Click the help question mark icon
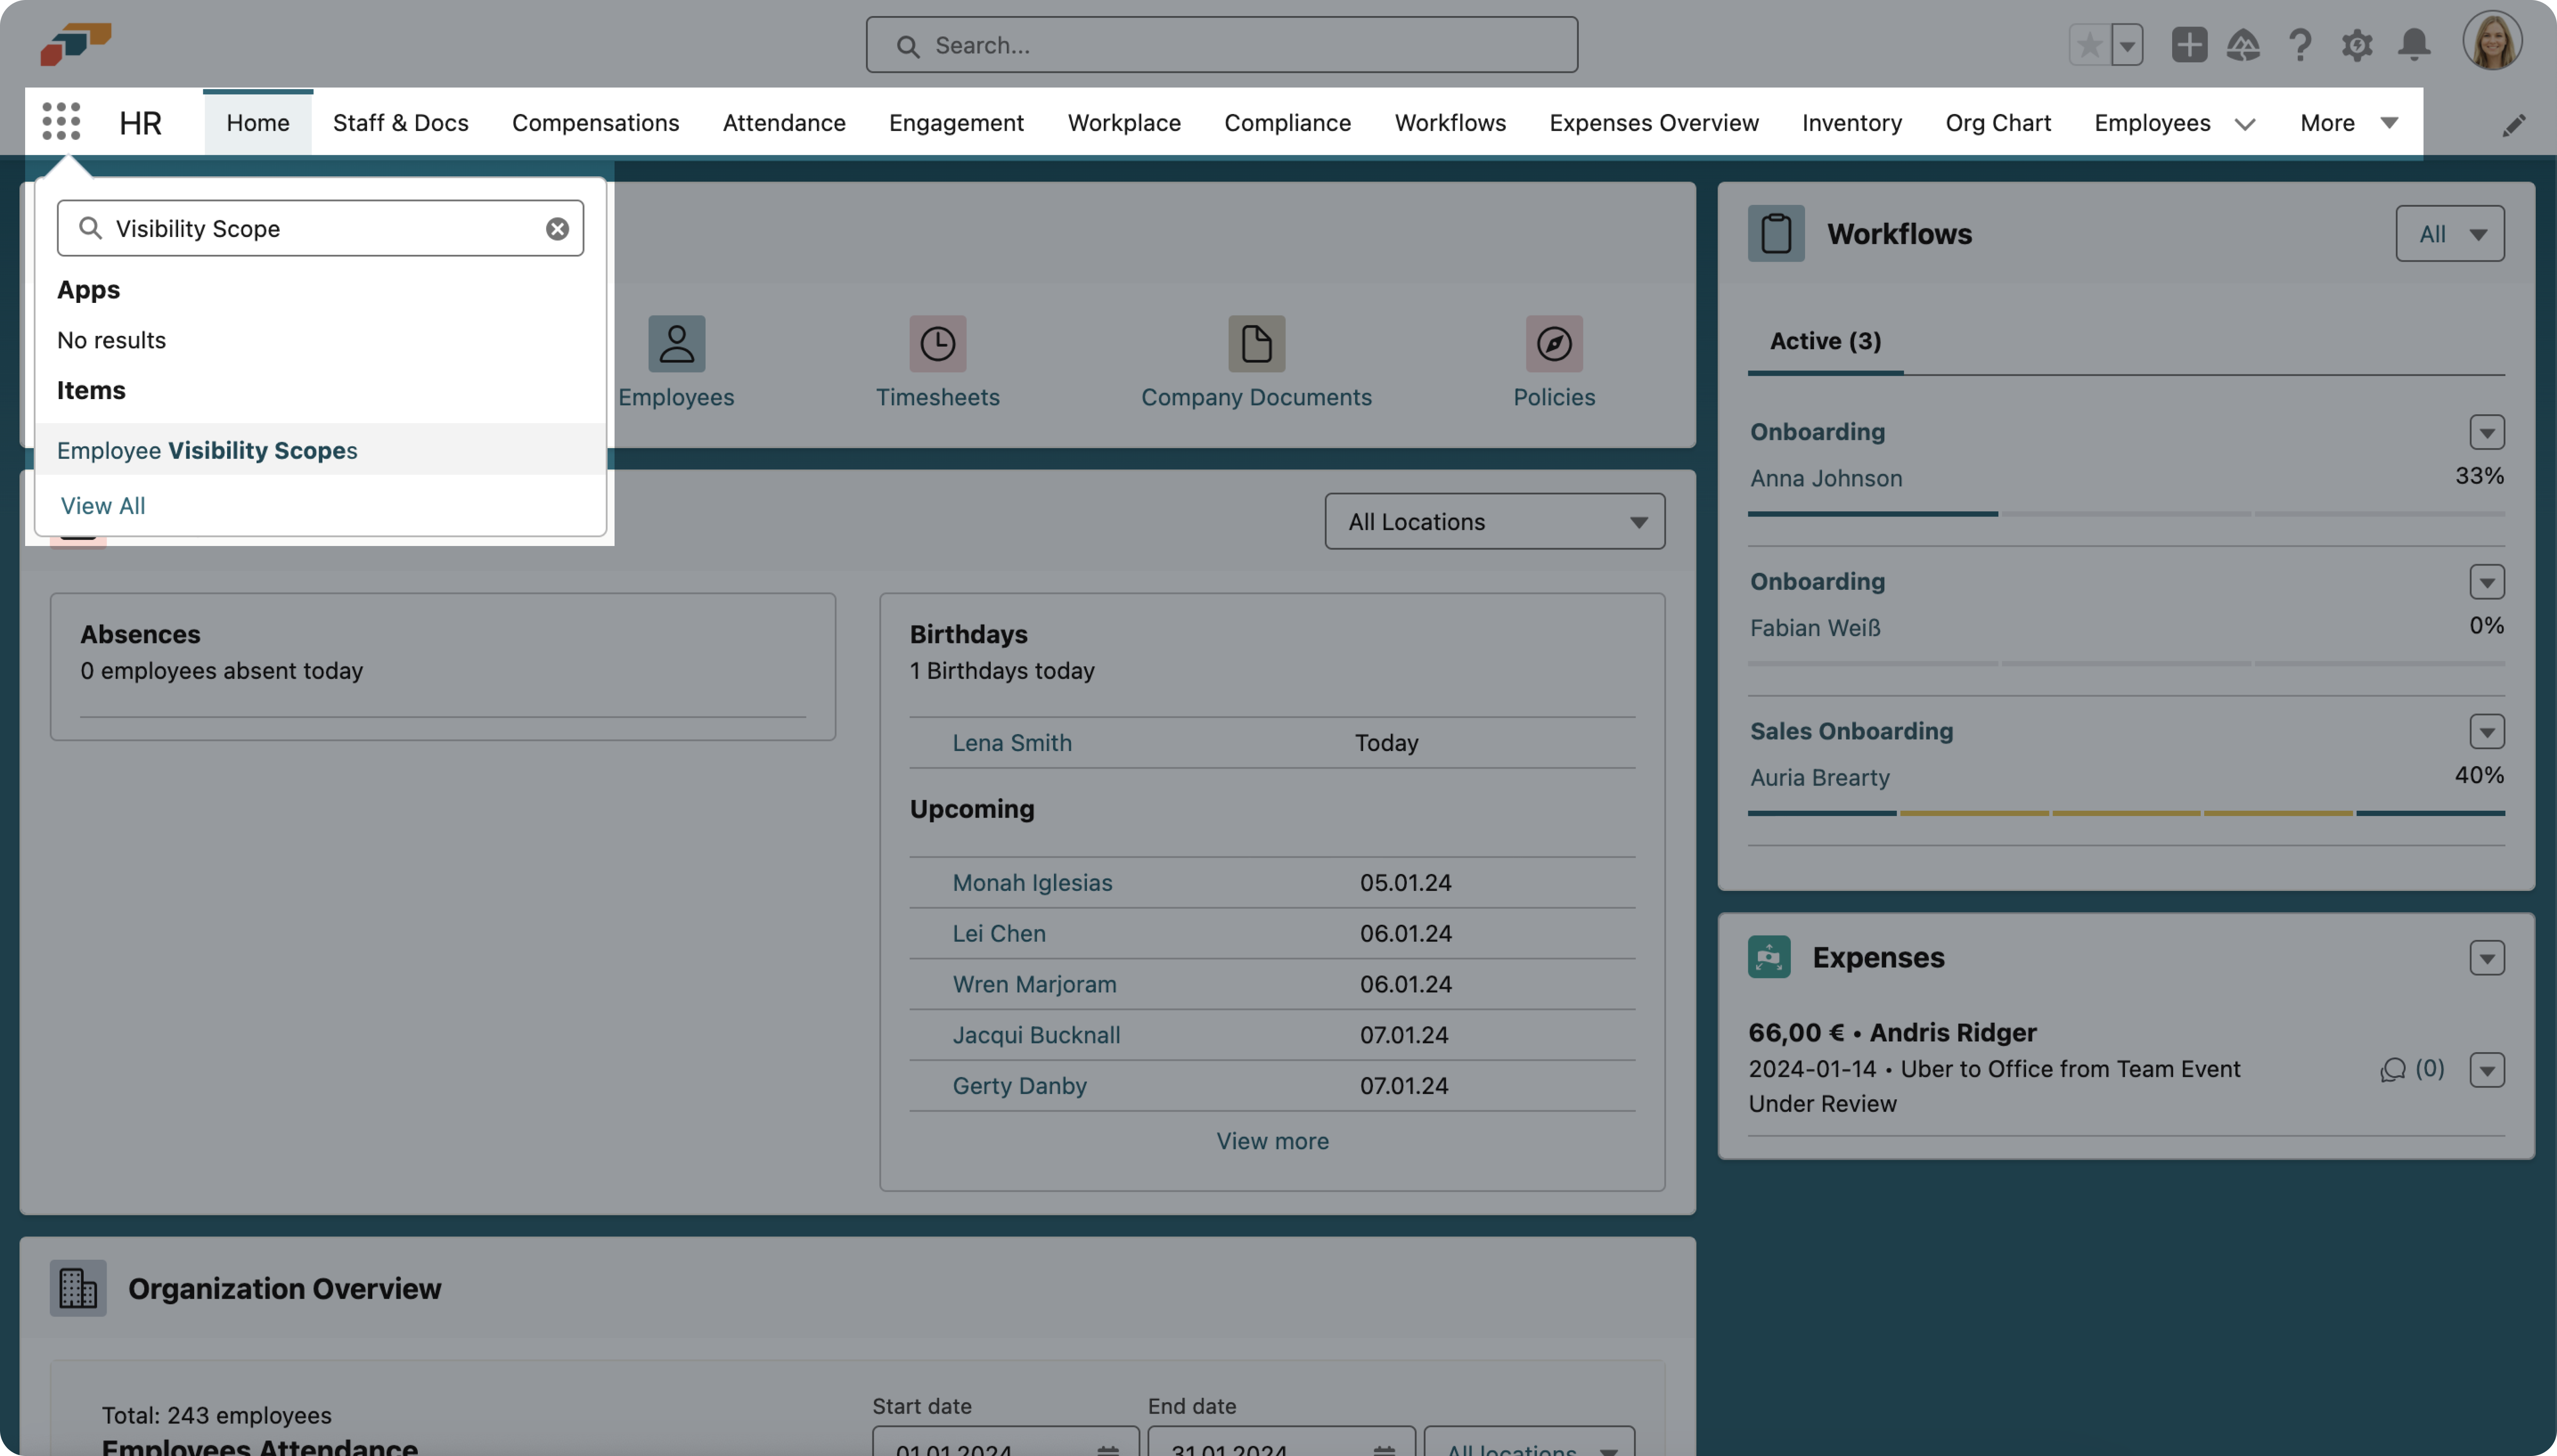2557x1456 pixels. [x=2300, y=45]
